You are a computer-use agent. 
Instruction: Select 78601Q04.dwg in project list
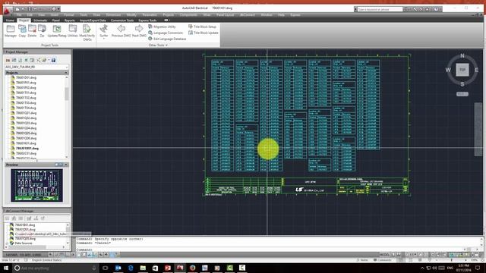click(26, 128)
